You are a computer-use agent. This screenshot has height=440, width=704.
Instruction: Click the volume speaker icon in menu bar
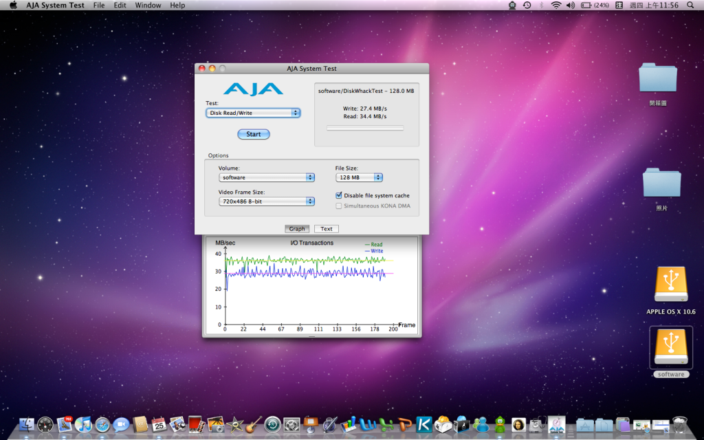tap(571, 5)
